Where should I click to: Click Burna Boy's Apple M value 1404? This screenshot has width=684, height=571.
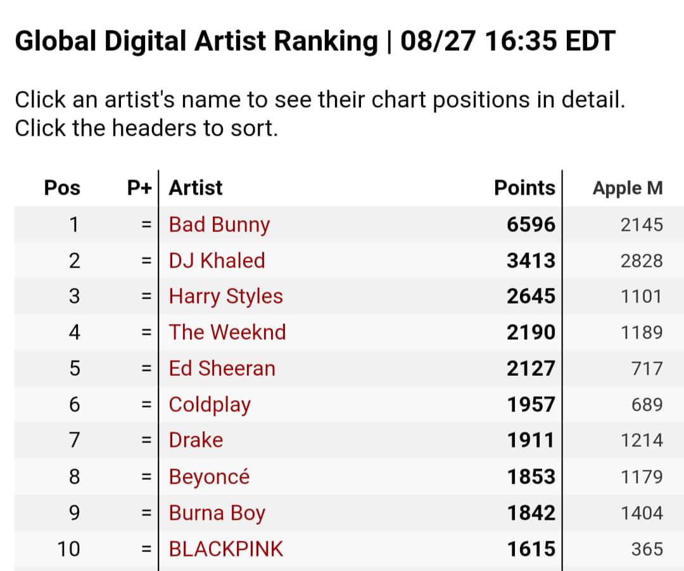click(x=642, y=513)
